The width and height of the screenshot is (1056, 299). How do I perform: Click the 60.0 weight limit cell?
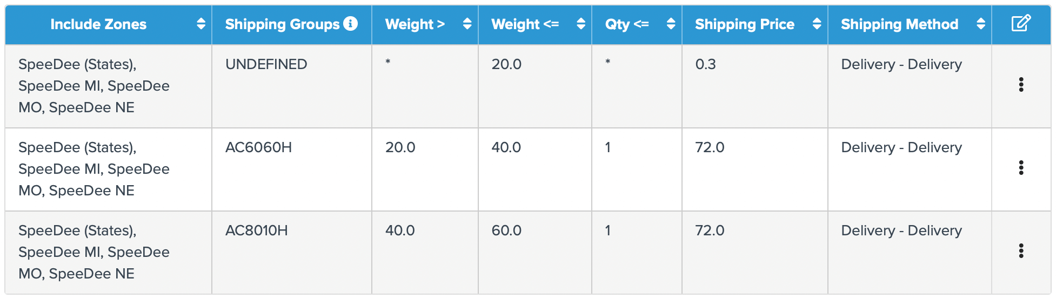tap(506, 230)
